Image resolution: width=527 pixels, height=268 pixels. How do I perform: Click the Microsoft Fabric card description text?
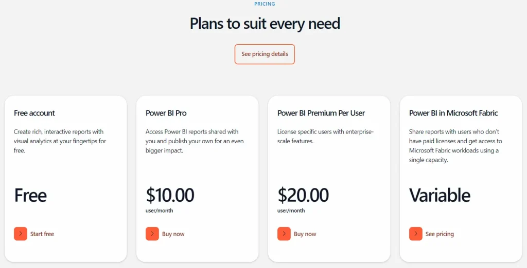coord(455,146)
